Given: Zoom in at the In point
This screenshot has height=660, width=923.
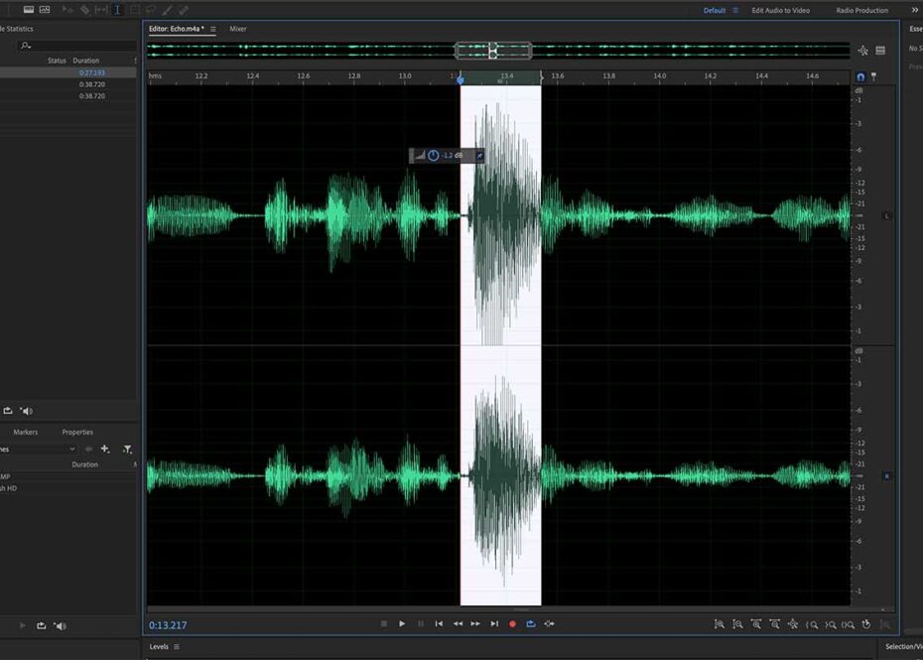Looking at the screenshot, I should [x=812, y=624].
